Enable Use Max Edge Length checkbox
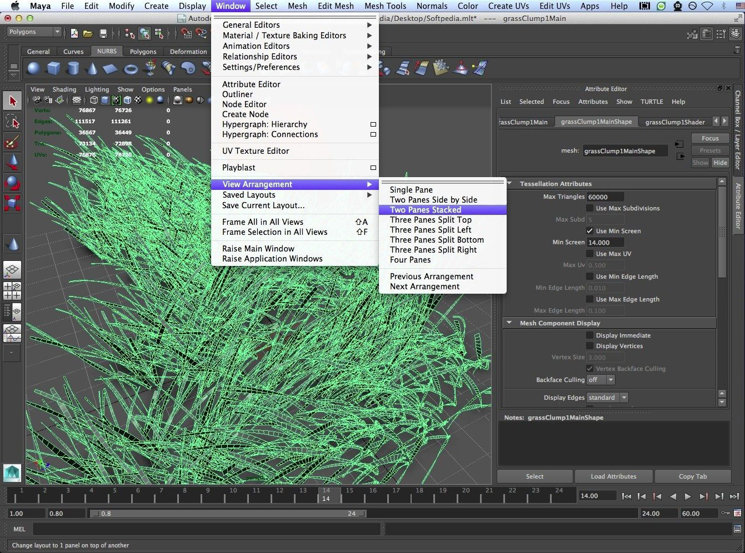745x553 pixels. click(x=590, y=299)
